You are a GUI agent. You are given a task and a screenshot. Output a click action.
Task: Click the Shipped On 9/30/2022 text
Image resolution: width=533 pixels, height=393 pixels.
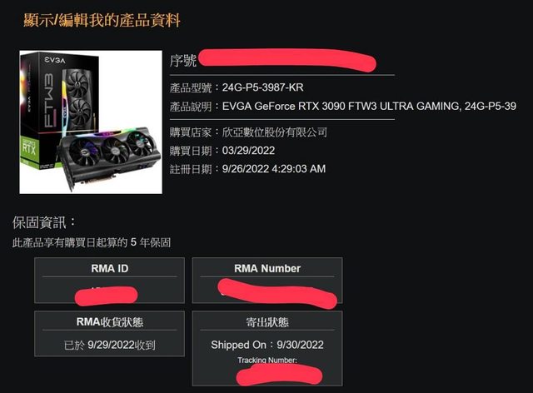pos(267,345)
